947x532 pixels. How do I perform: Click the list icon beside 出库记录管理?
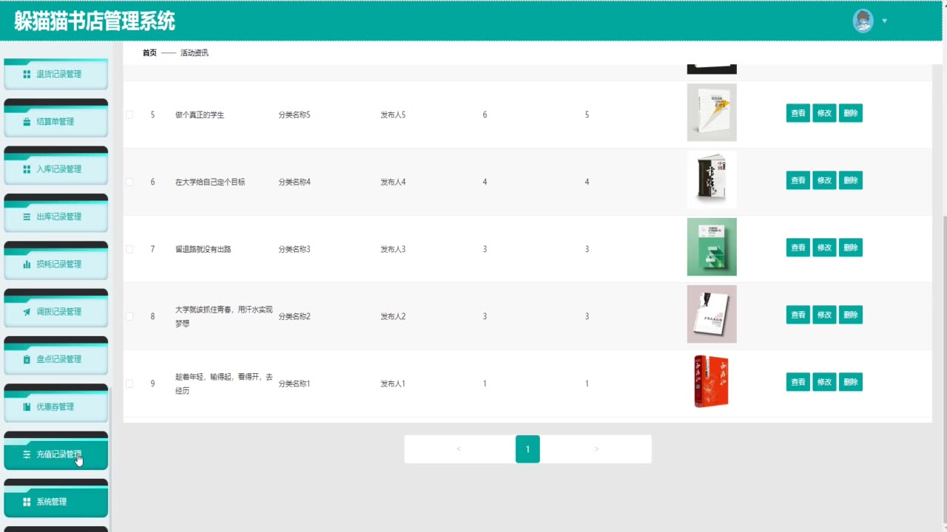[x=27, y=216]
